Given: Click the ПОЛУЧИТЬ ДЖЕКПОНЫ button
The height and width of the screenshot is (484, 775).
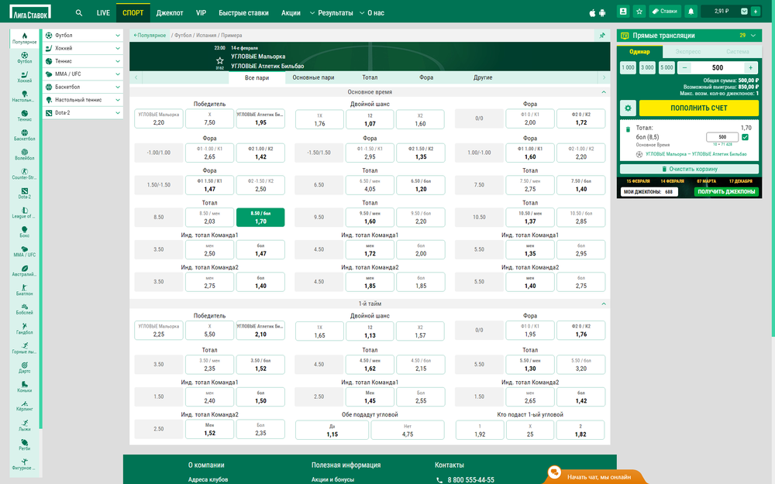Looking at the screenshot, I should tap(726, 191).
